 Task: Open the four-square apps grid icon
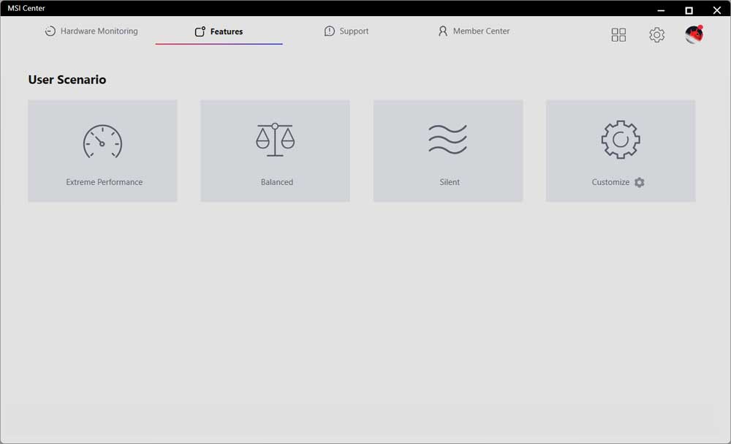point(618,35)
